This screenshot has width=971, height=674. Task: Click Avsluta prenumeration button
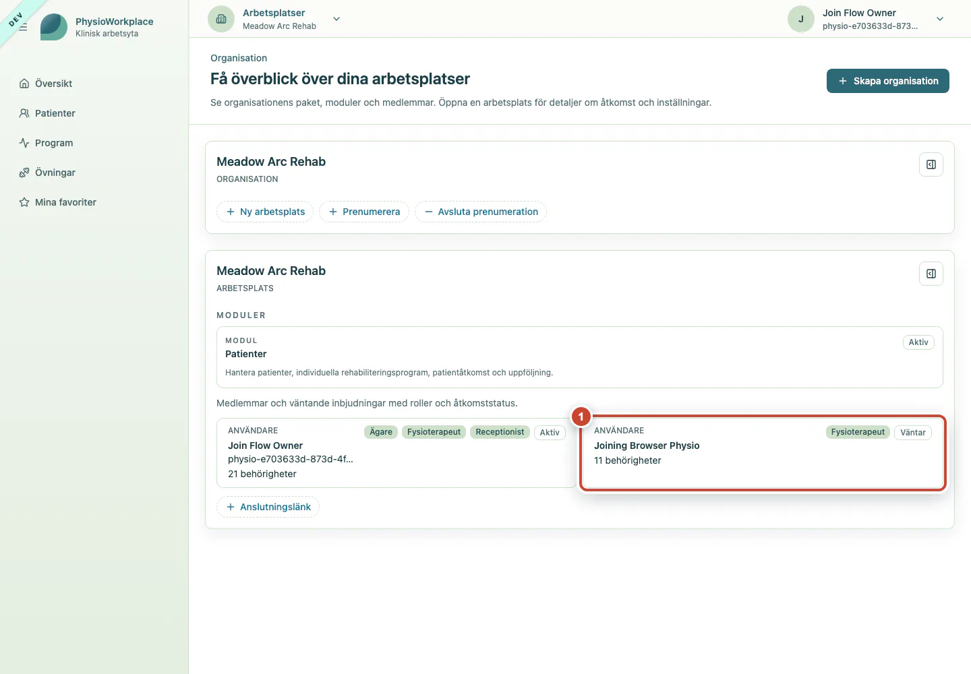tap(481, 212)
